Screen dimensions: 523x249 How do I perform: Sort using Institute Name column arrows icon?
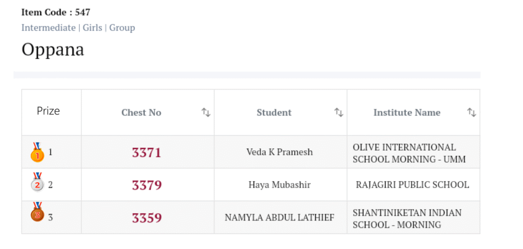pyautogui.click(x=471, y=113)
